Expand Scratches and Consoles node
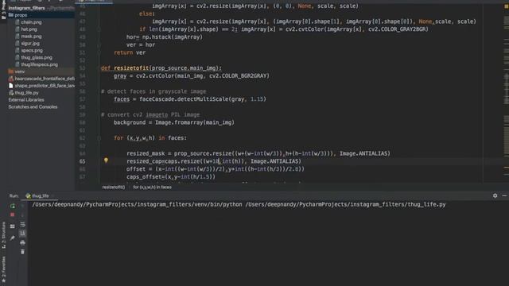This screenshot has height=286, width=509. [x=33, y=106]
